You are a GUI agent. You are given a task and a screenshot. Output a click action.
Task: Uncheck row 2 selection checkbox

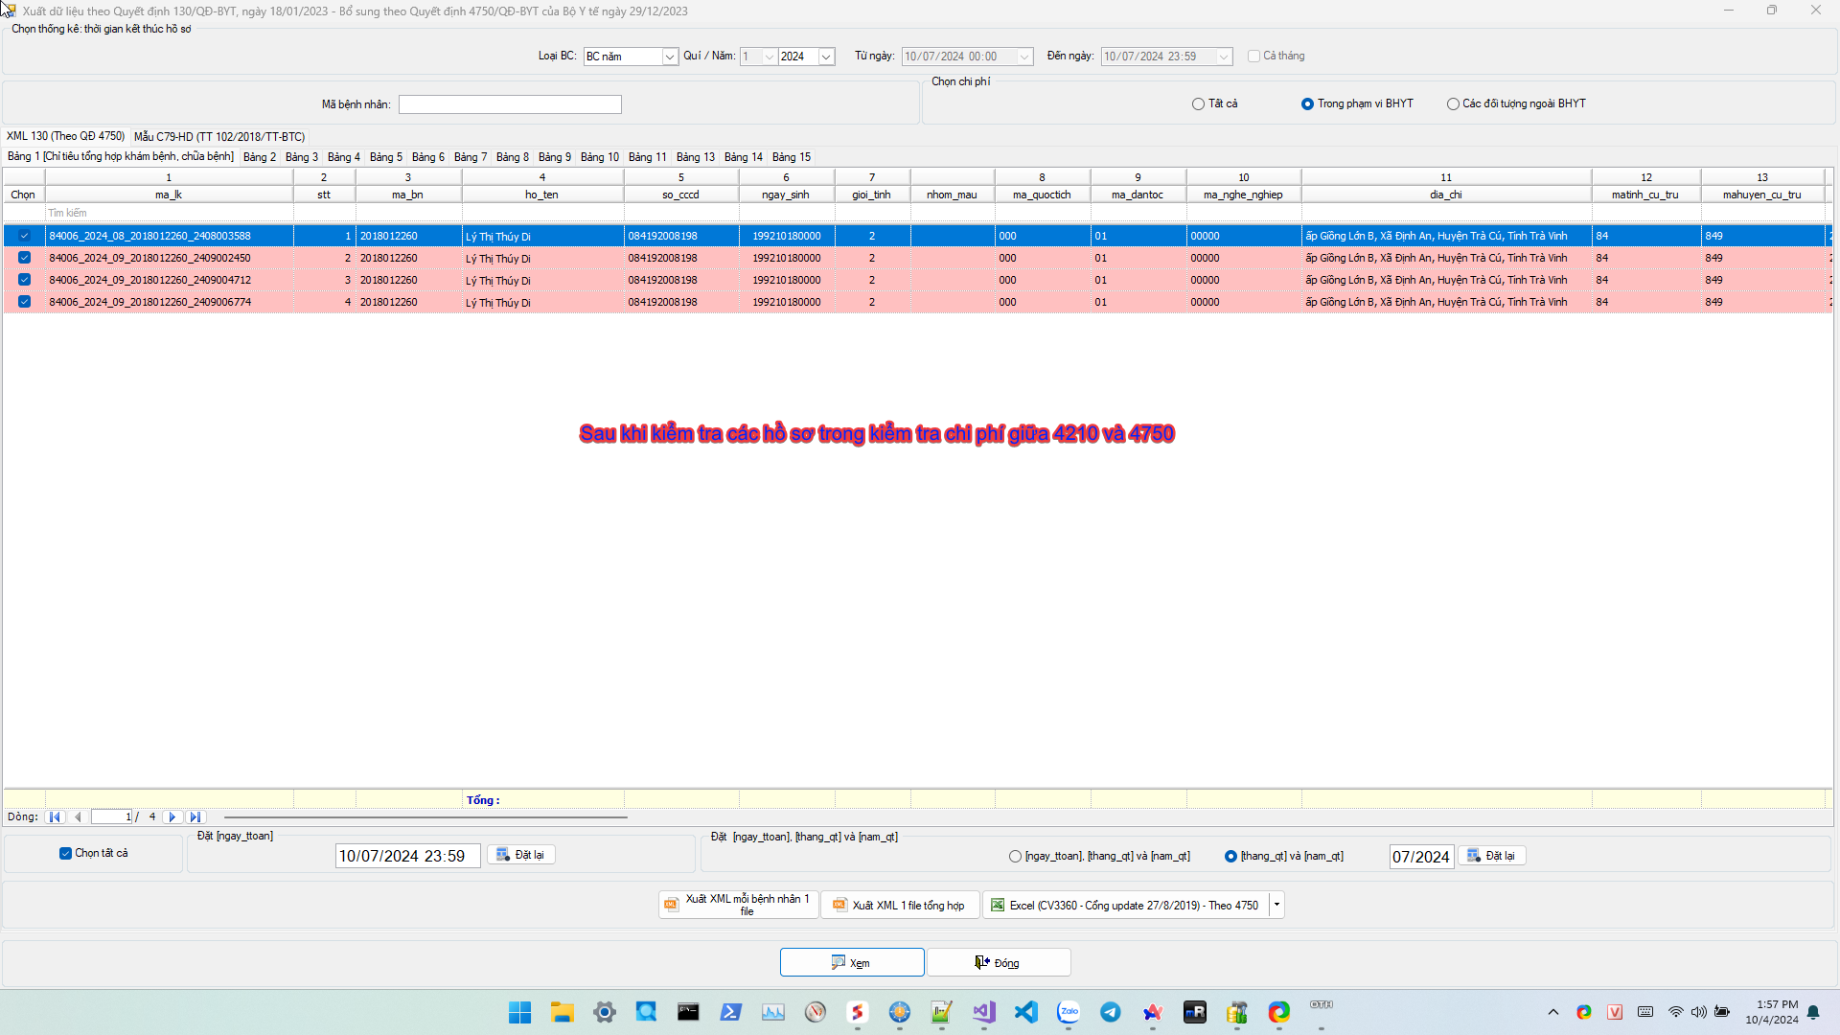click(25, 258)
